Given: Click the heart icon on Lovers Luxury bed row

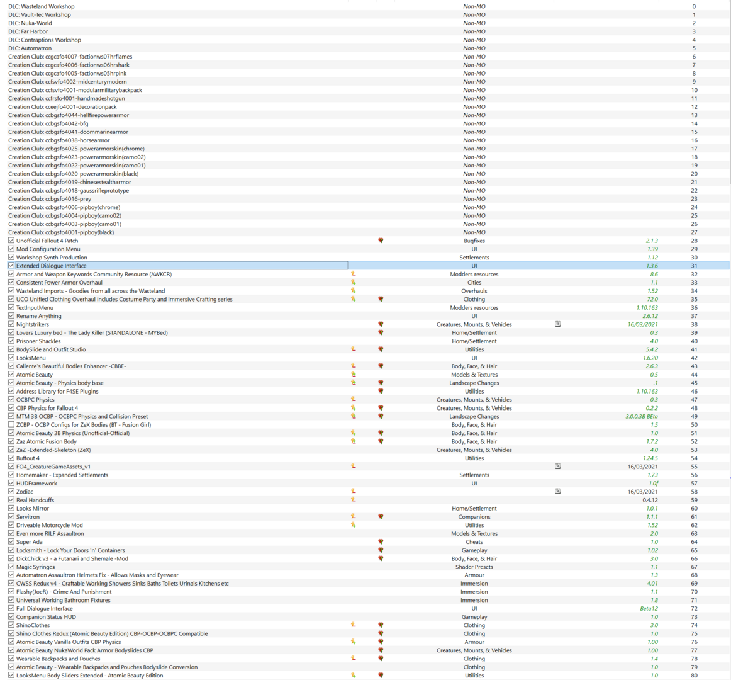Looking at the screenshot, I should tap(381, 333).
